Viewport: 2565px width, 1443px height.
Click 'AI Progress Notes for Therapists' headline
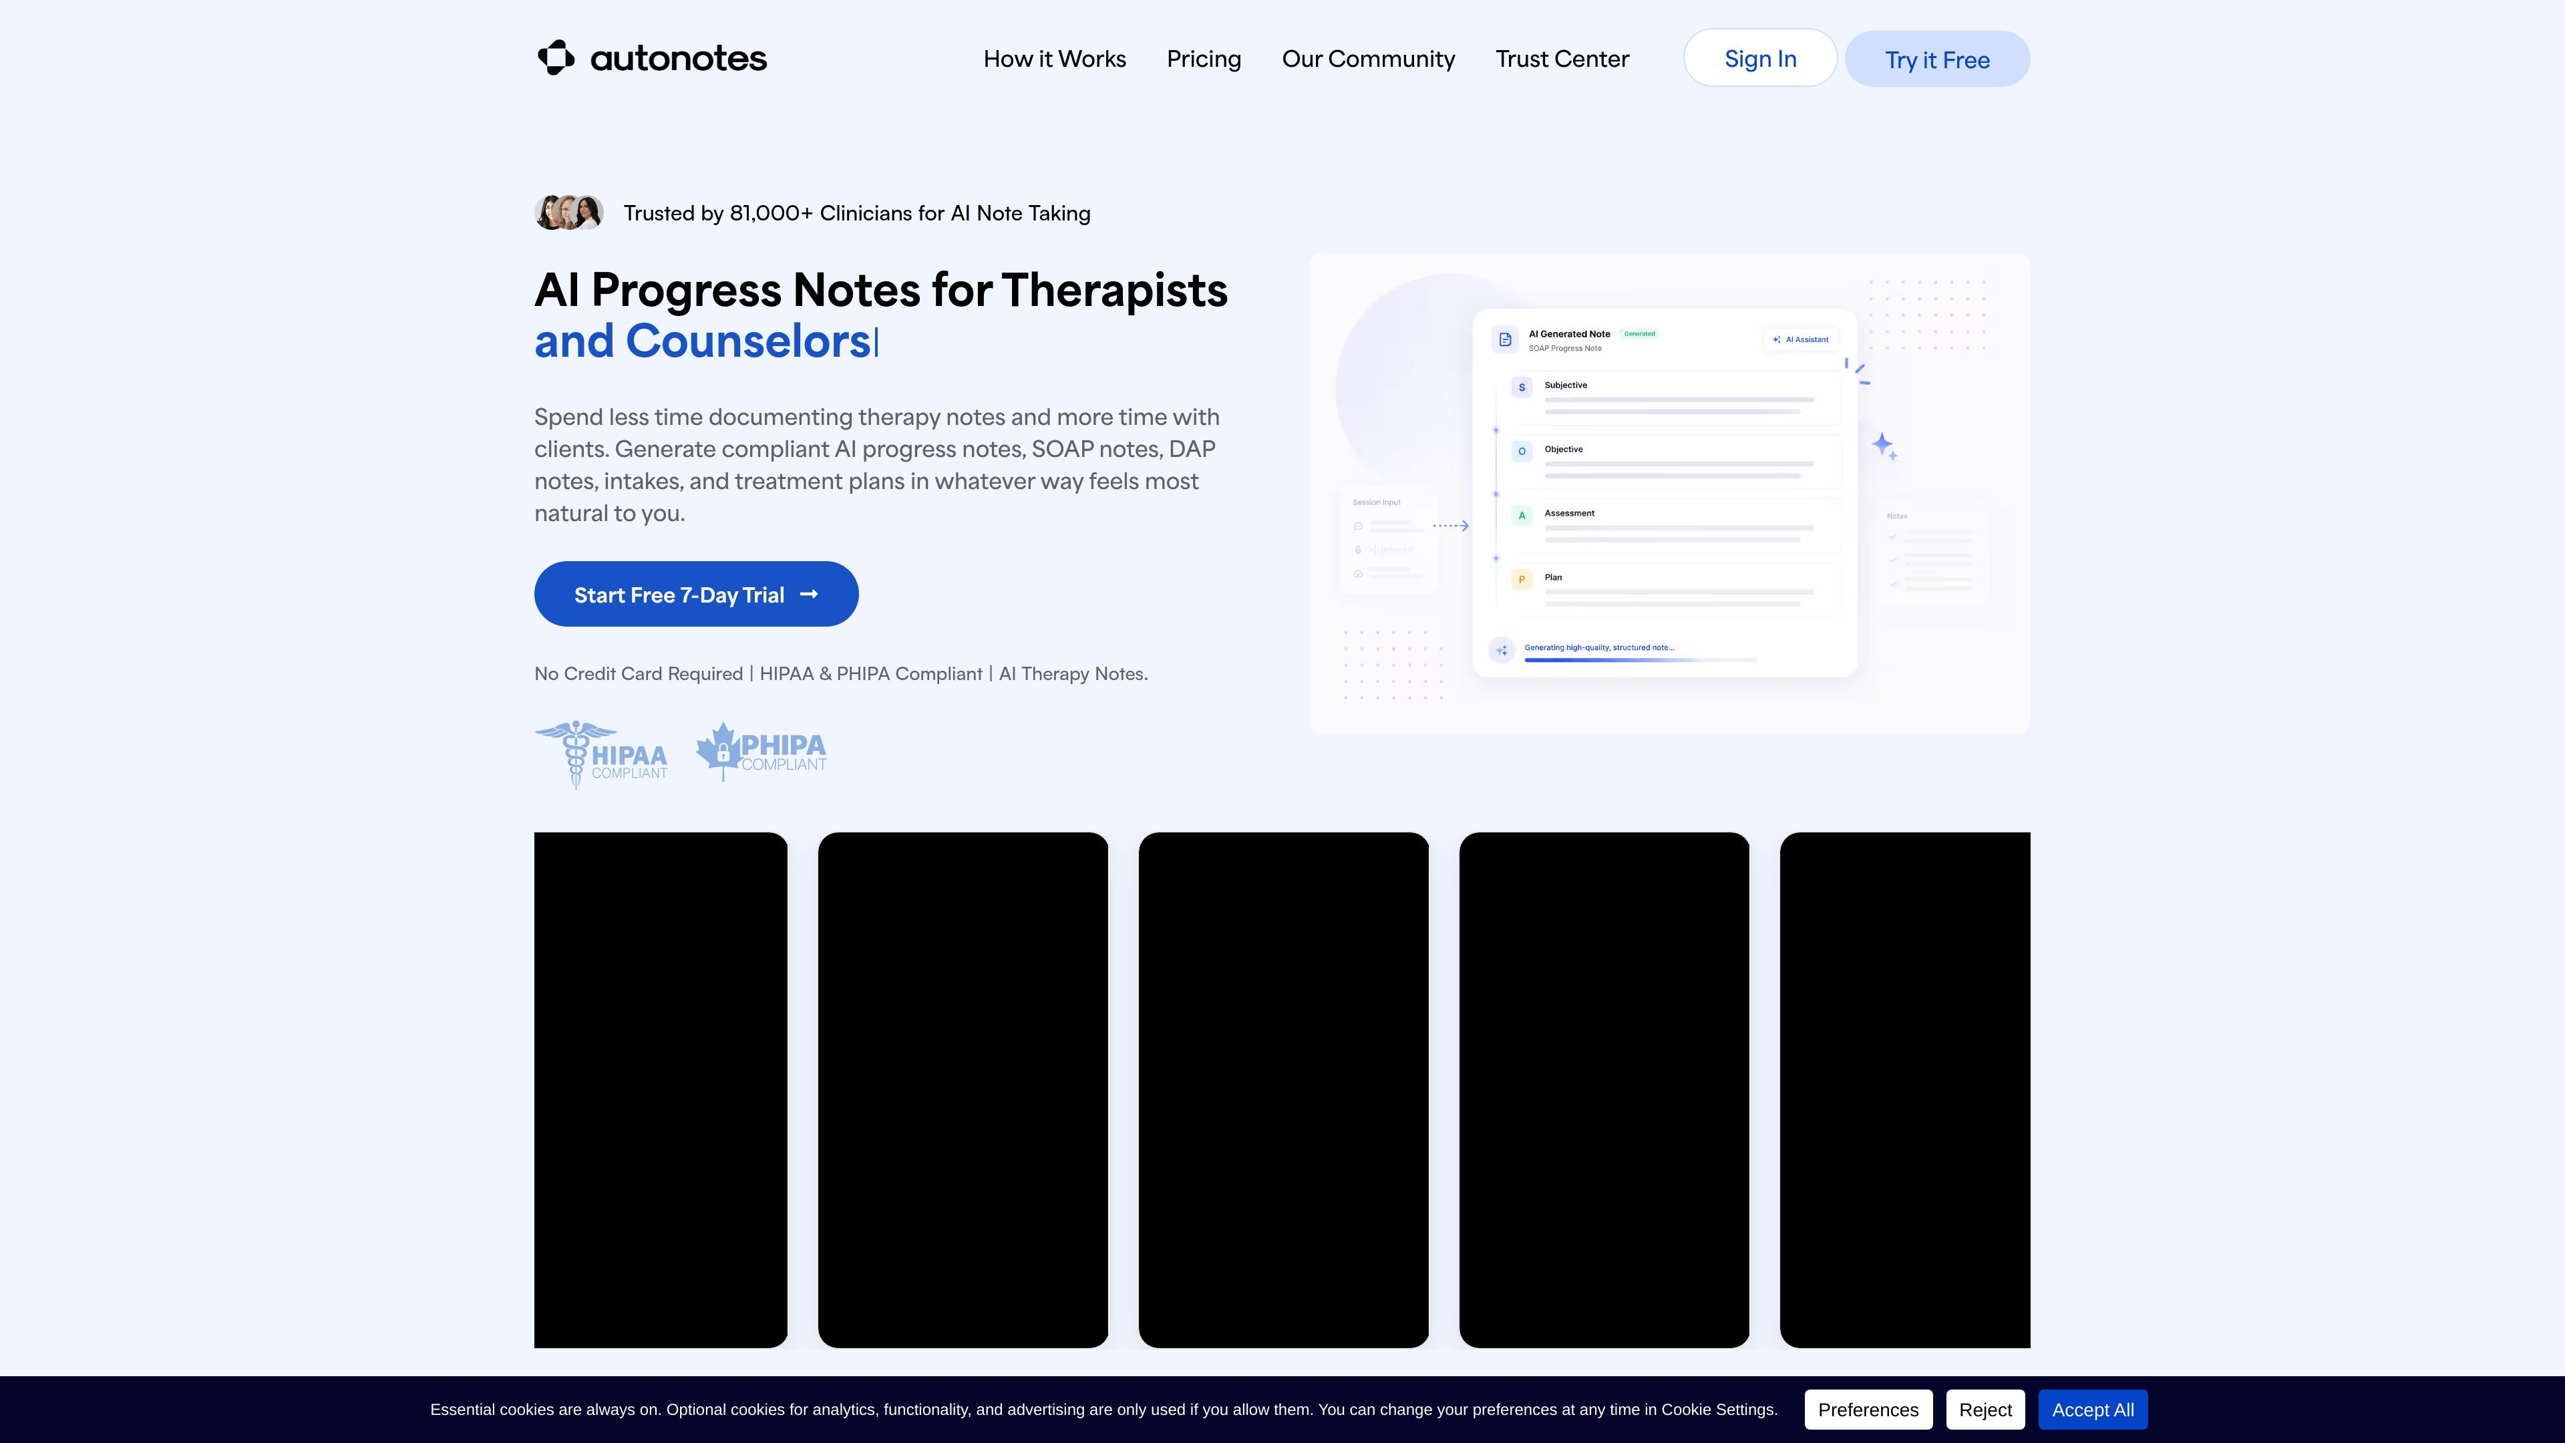pos(881,291)
